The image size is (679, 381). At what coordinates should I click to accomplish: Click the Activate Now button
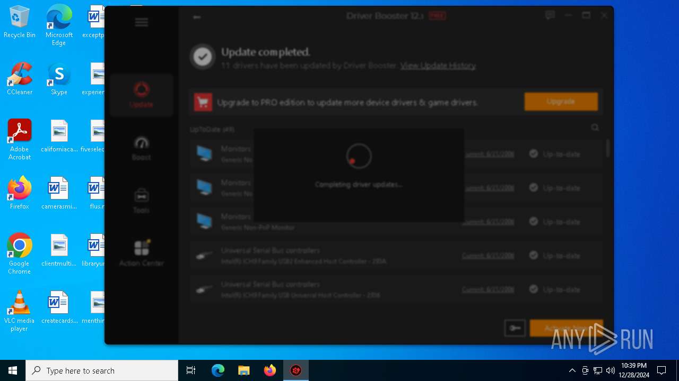tap(567, 328)
